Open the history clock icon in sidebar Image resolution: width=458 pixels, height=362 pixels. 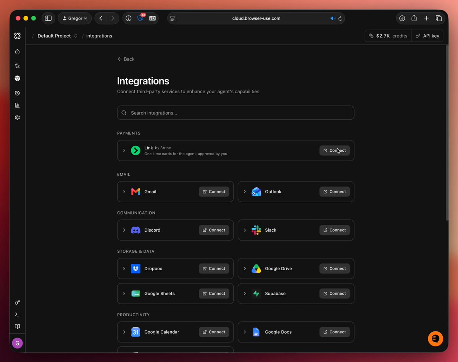point(17,93)
